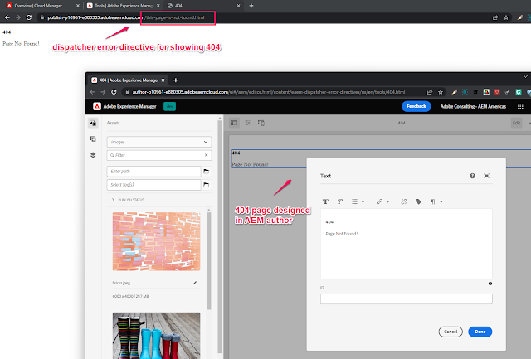The height and width of the screenshot is (359, 531).
Task: Select the Components side panel icon
Action: point(93,138)
